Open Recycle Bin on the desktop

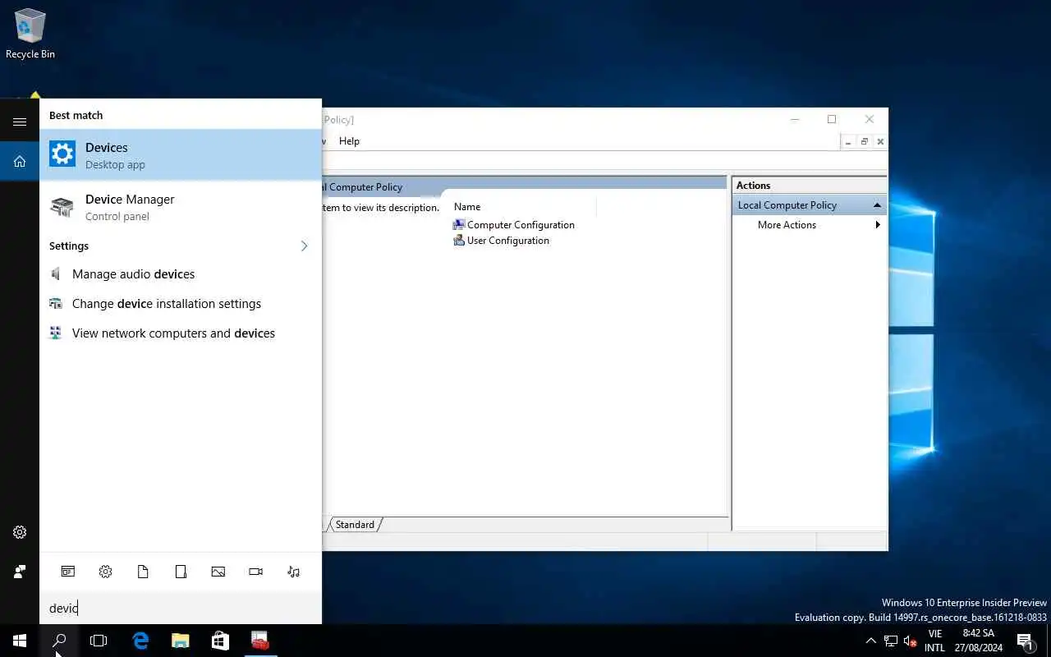[30, 34]
